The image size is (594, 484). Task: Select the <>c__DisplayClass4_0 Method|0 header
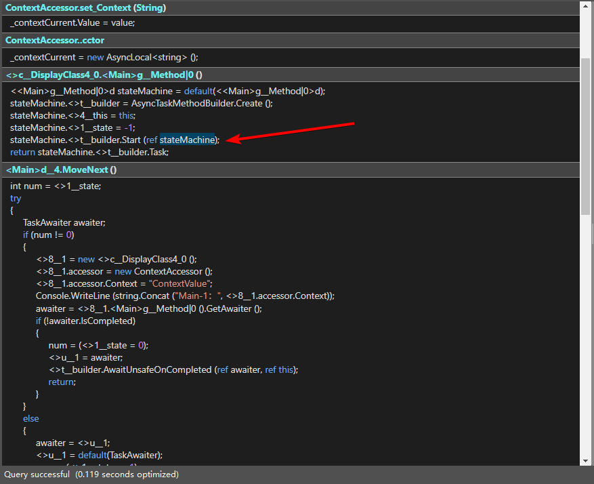[x=104, y=75]
